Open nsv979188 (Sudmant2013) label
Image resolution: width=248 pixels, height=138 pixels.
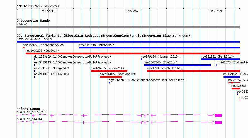click(x=160, y=56)
